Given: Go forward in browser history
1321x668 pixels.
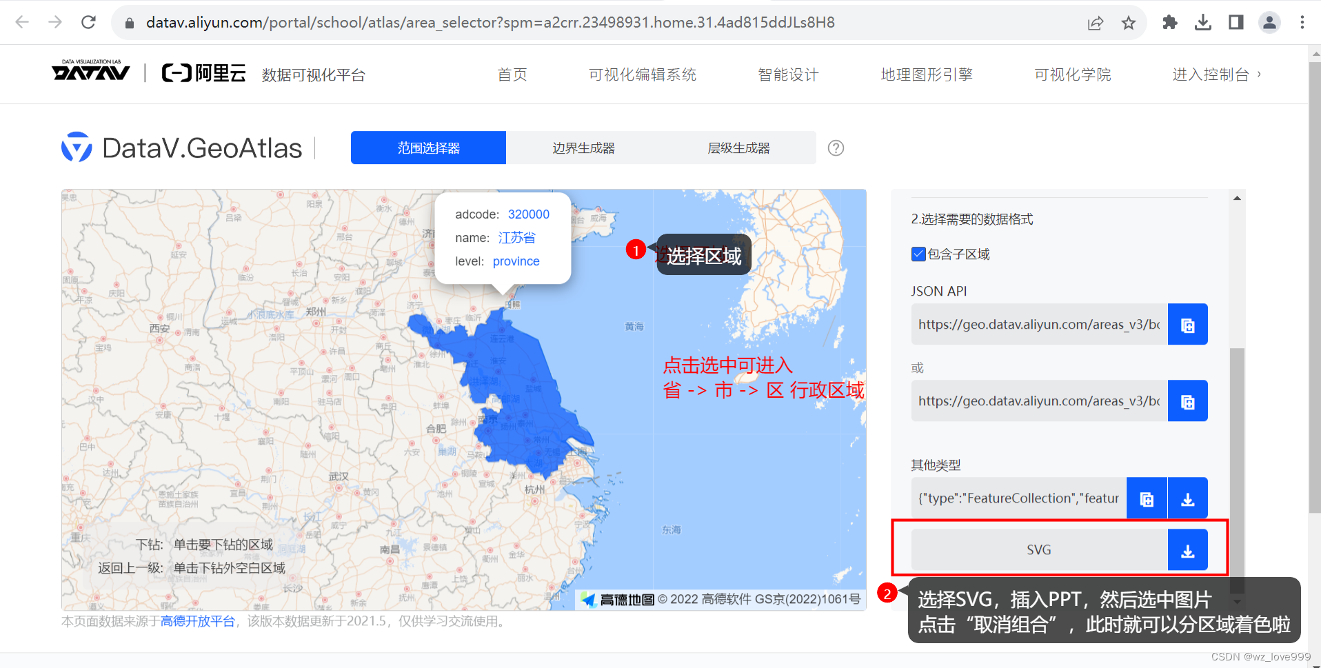Looking at the screenshot, I should pos(55,22).
